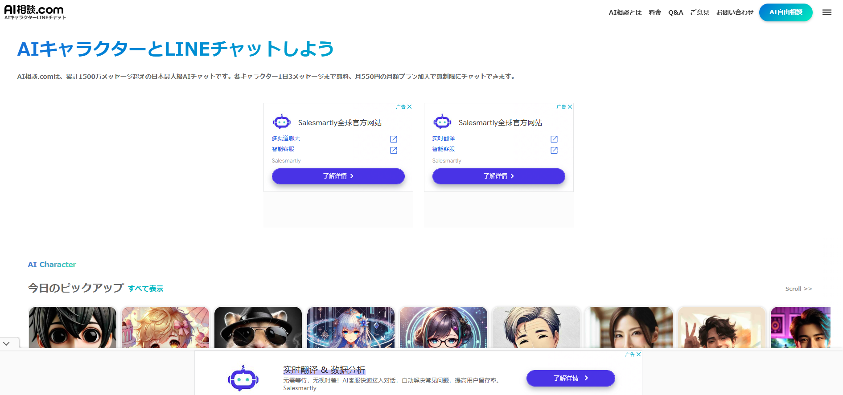
Task: Click the AI相談.com site logo
Action: [x=35, y=12]
